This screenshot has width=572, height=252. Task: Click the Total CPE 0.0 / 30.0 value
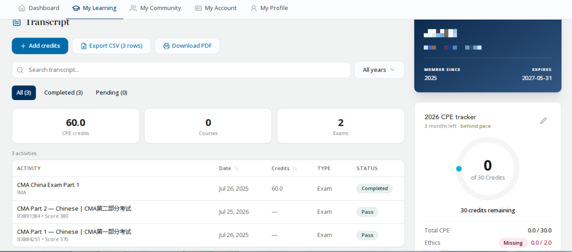pyautogui.click(x=540, y=230)
